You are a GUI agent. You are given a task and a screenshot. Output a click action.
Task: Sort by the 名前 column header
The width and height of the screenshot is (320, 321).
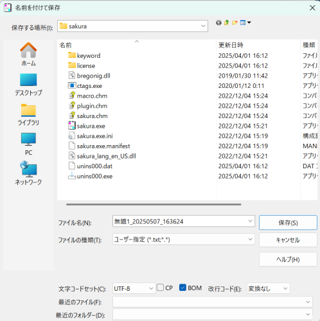click(x=137, y=45)
